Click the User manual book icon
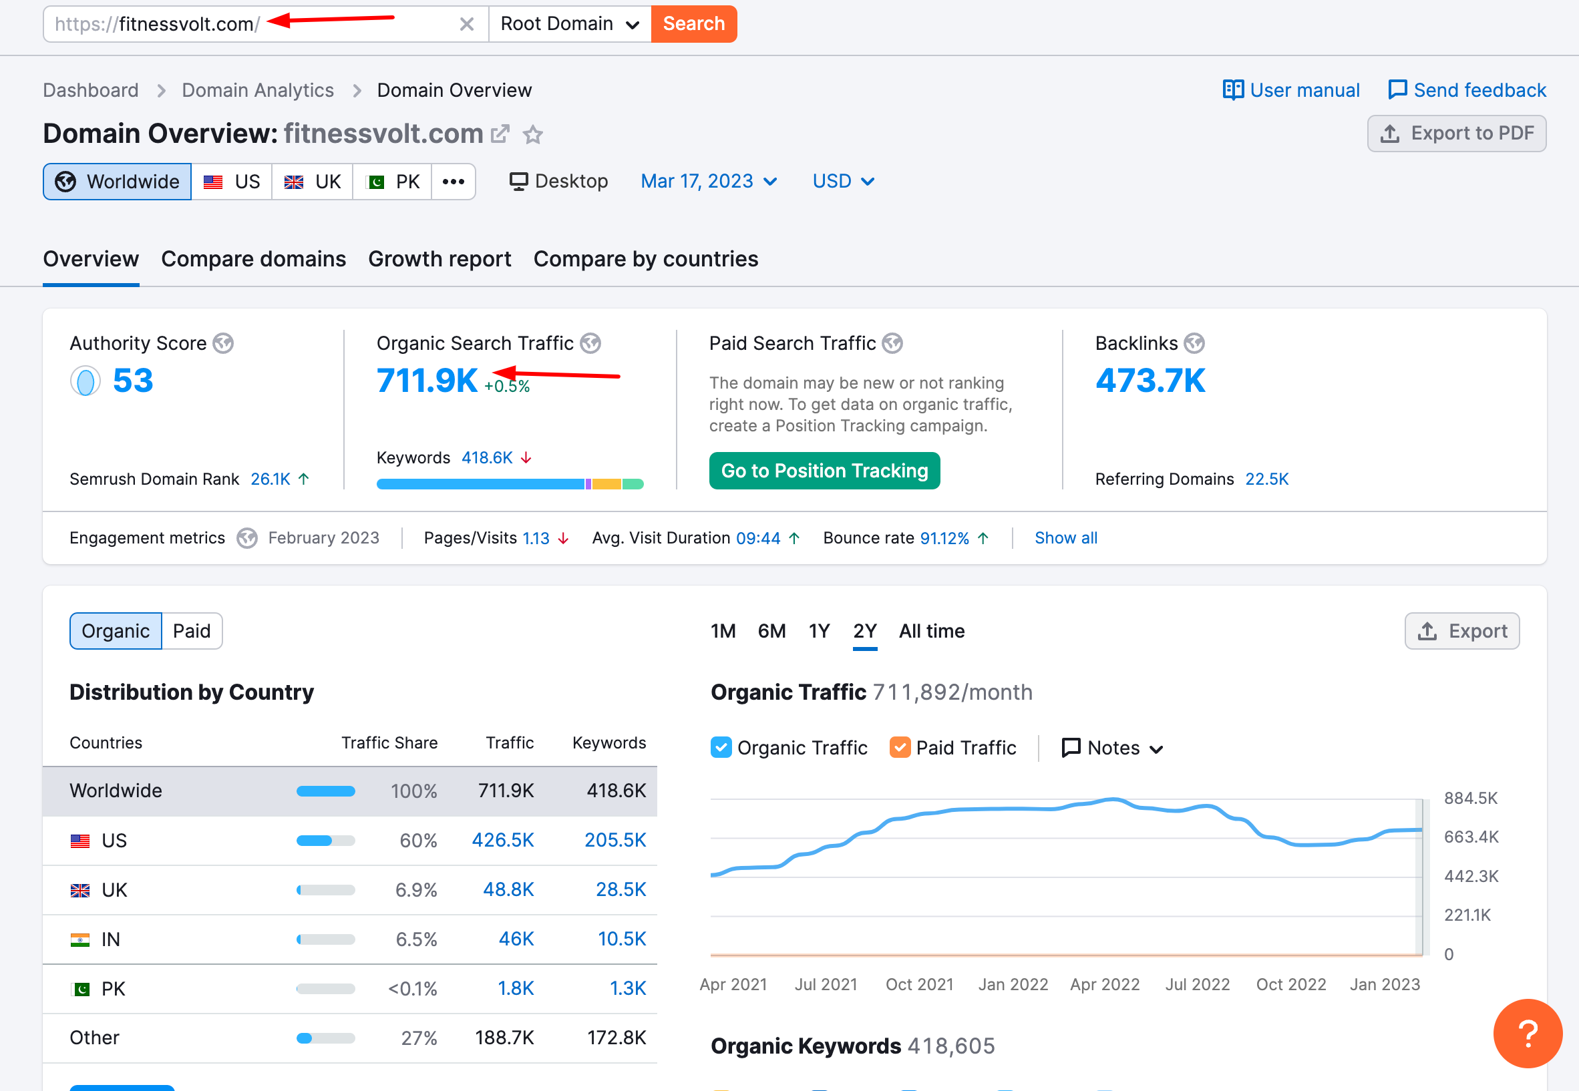The image size is (1579, 1091). [1233, 90]
